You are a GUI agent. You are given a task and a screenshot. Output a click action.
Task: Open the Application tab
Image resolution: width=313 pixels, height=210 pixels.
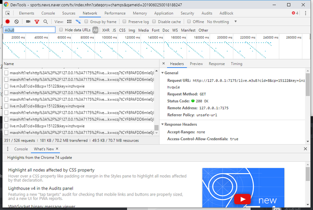(x=164, y=13)
